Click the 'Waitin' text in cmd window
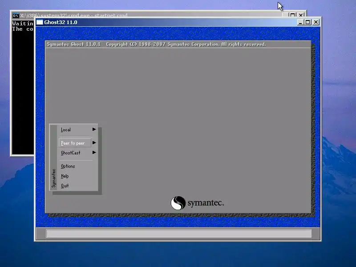The width and height of the screenshot is (356, 267). 23,24
